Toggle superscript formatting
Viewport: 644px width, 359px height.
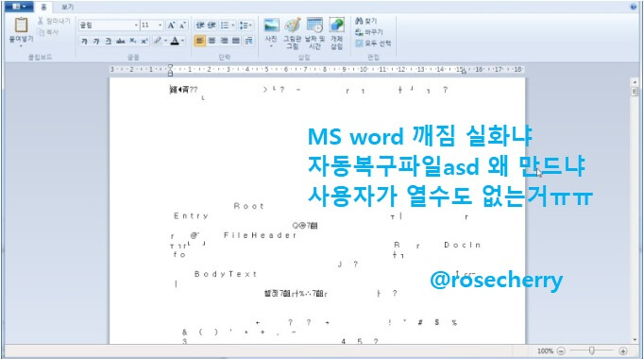pos(144,41)
